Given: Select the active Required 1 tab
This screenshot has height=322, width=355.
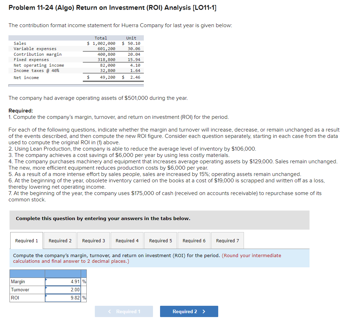Looking at the screenshot, I should pos(26,240).
